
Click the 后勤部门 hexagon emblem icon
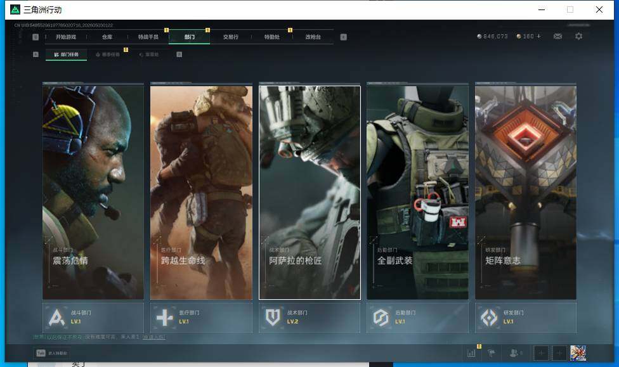coord(381,318)
